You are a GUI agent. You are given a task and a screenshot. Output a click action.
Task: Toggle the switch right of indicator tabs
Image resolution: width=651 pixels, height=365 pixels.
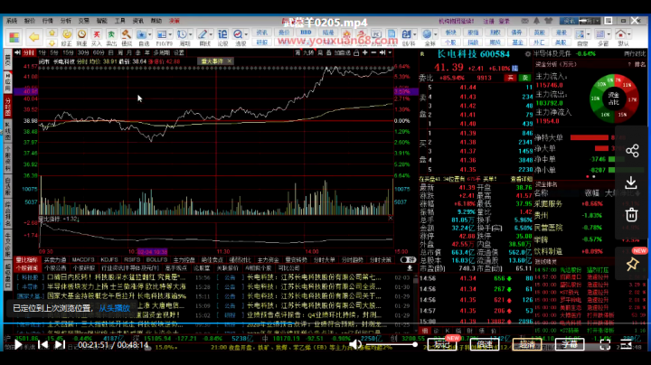pos(408,259)
